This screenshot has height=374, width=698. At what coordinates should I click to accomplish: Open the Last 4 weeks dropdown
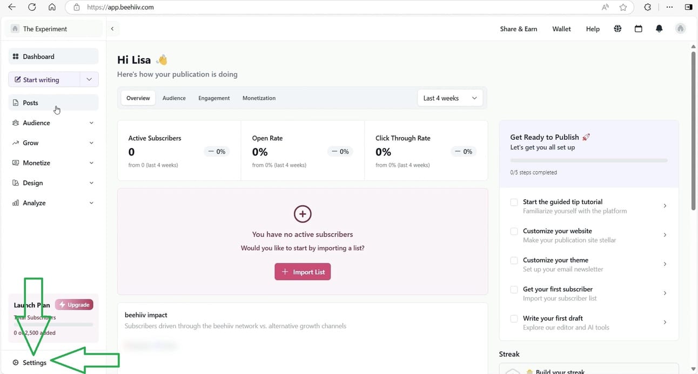[x=450, y=98]
